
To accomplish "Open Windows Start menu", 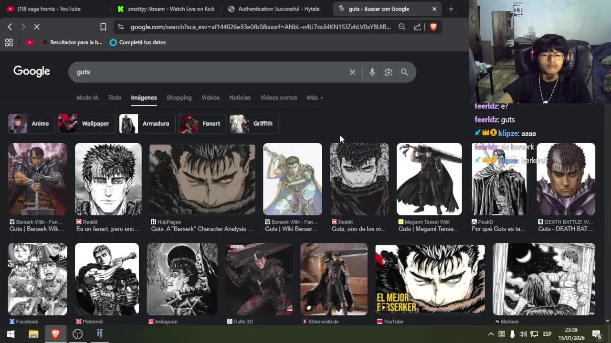I will pos(11,334).
